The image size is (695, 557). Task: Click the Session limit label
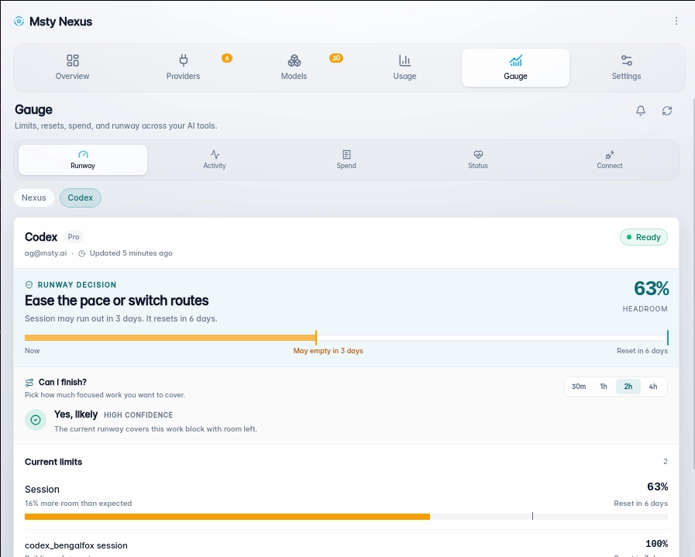[42, 489]
